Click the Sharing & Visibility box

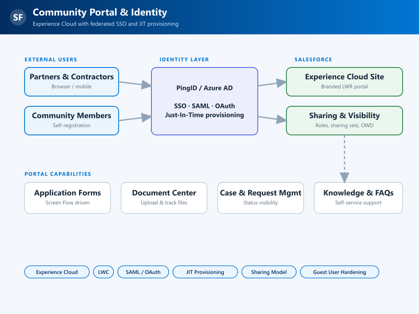345,121
